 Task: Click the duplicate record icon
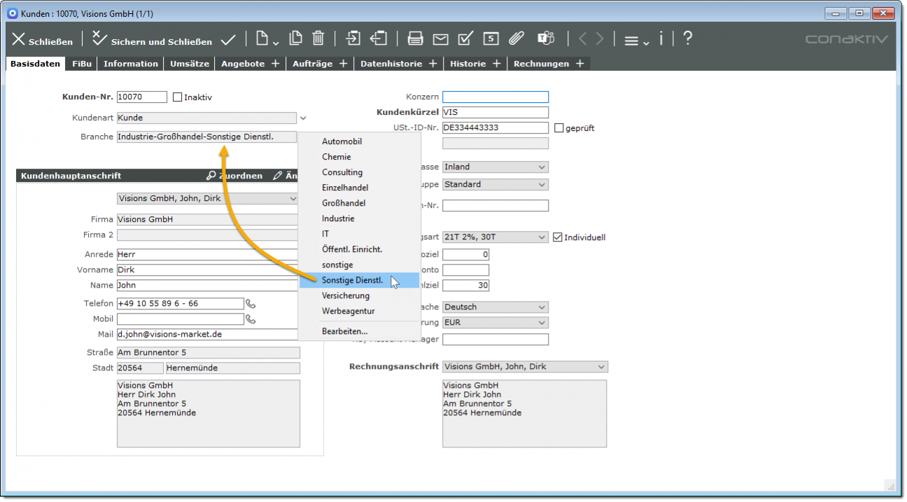point(296,39)
